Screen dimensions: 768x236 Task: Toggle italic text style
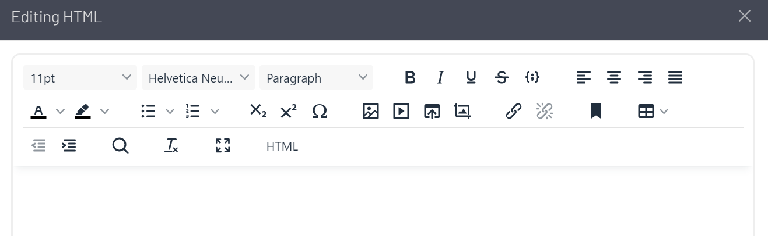[x=440, y=77]
